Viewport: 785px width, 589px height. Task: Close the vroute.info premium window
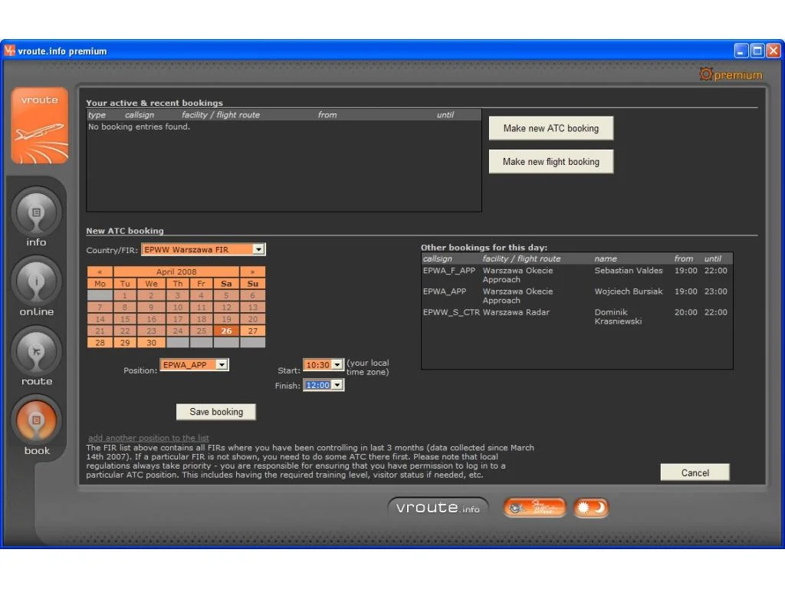point(774,51)
